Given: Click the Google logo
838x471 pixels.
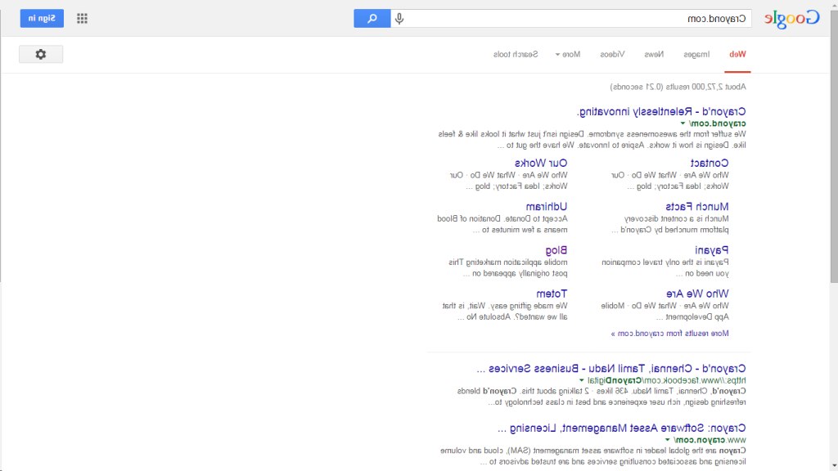Looking at the screenshot, I should pyautogui.click(x=790, y=17).
